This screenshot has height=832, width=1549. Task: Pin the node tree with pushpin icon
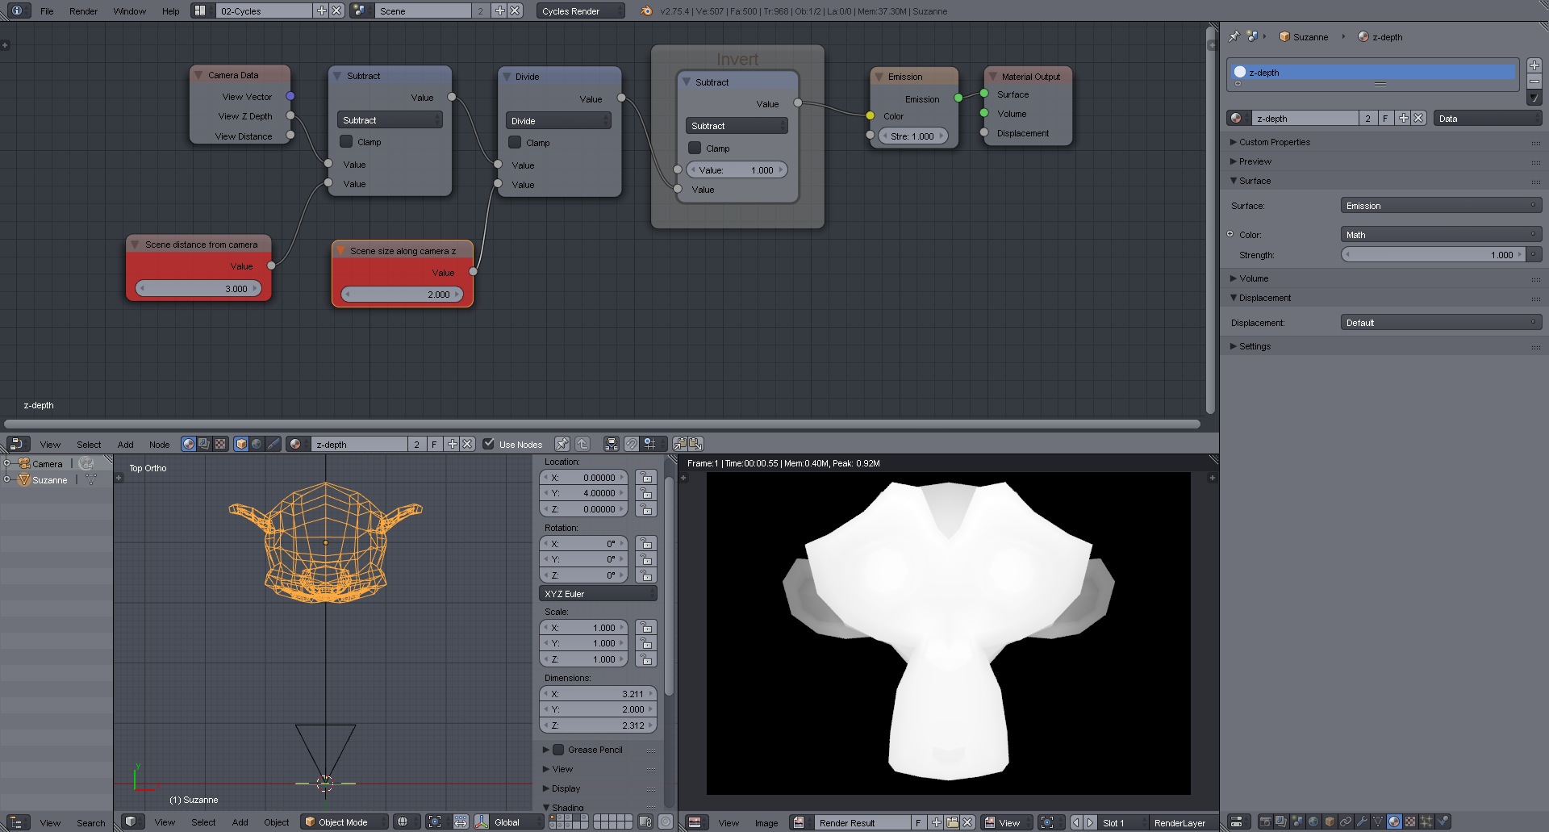pos(562,444)
